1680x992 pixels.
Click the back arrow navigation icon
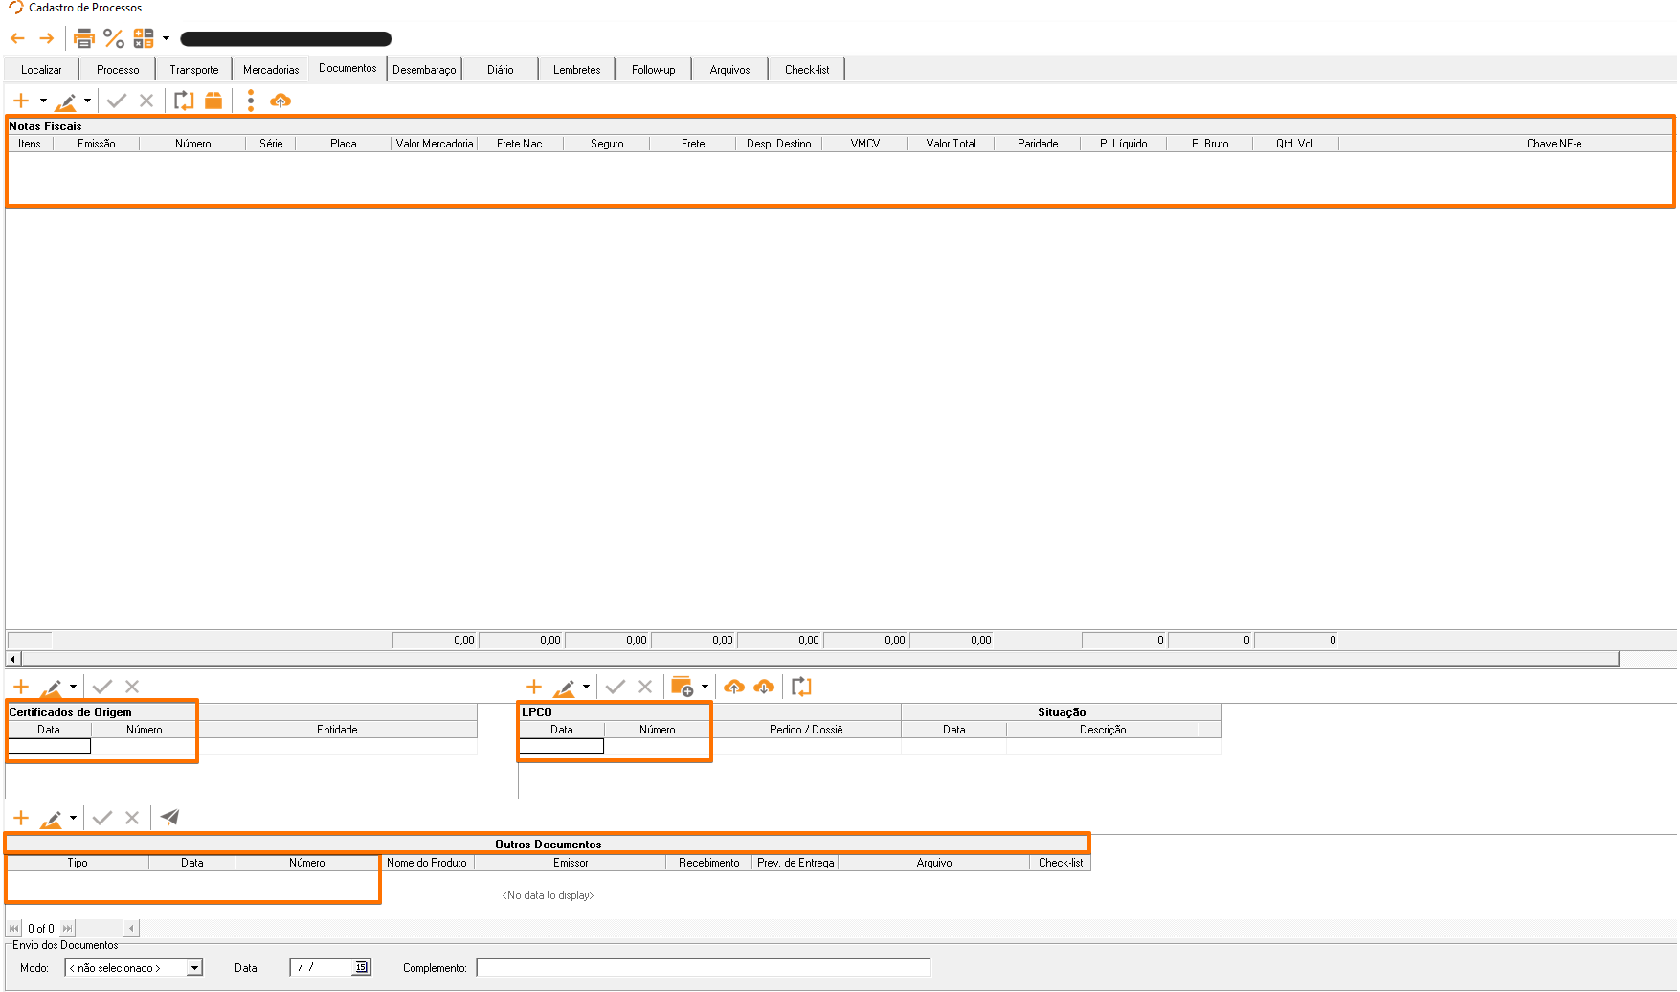pos(17,38)
